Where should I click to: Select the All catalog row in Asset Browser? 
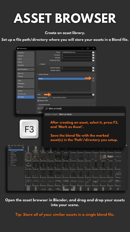(16, 150)
